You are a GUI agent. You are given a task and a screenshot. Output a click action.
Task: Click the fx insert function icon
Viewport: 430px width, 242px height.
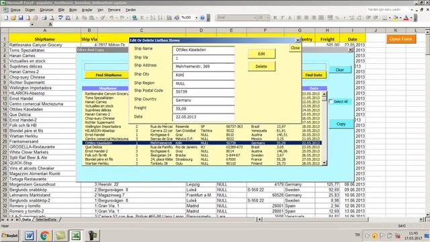tap(50, 24)
